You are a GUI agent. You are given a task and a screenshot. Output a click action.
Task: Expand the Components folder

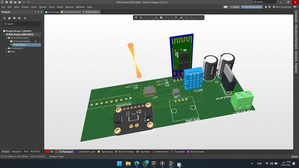coord(7,48)
